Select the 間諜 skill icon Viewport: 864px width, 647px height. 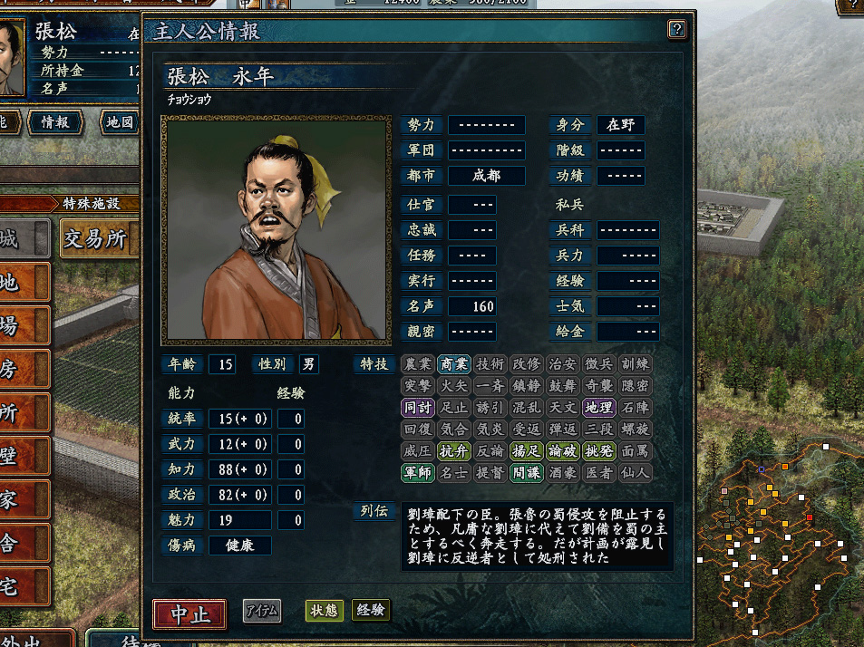point(526,473)
